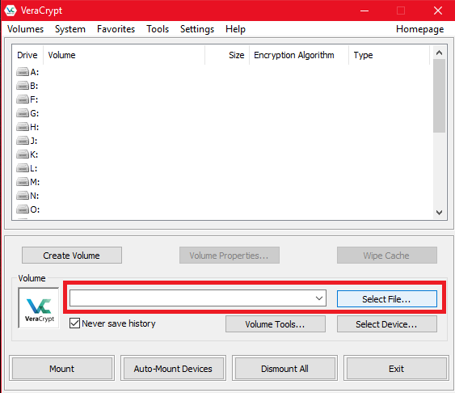This screenshot has height=393, width=455.
Task: Select the B: drive icon
Action: pos(23,86)
